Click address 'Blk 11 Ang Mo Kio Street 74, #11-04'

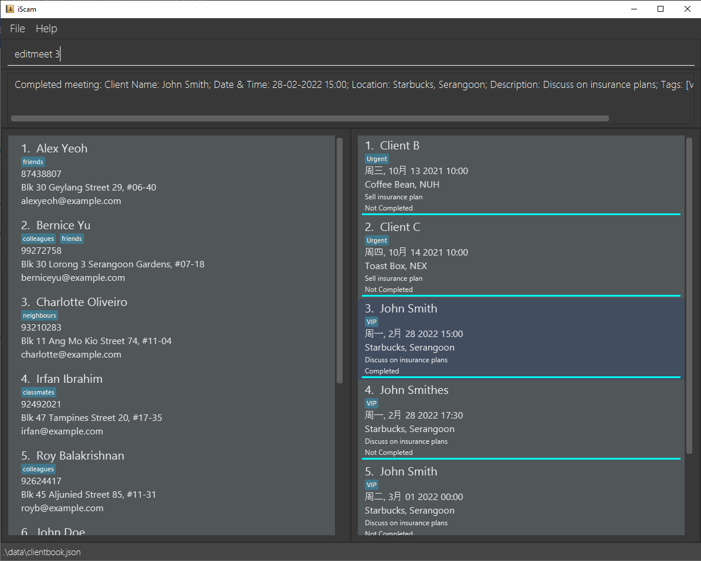pyautogui.click(x=96, y=341)
